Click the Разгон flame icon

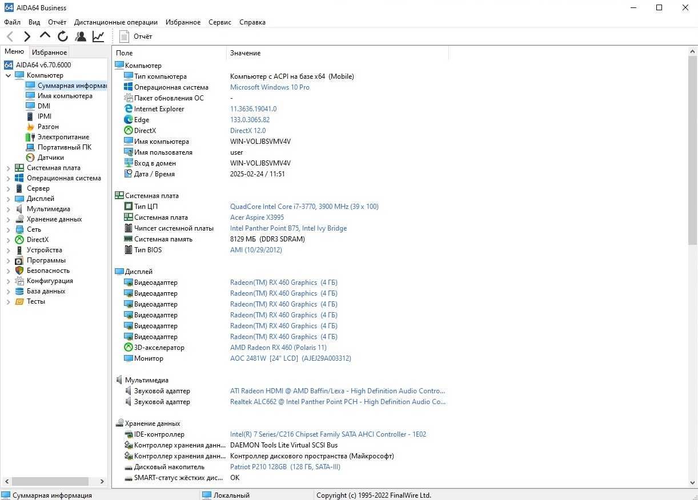(30, 126)
